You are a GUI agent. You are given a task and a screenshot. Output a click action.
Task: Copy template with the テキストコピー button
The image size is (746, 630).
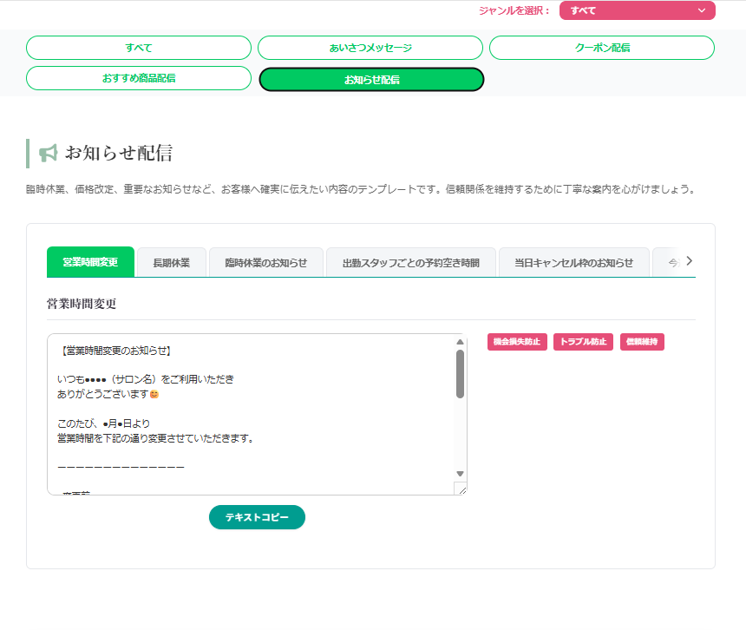257,517
